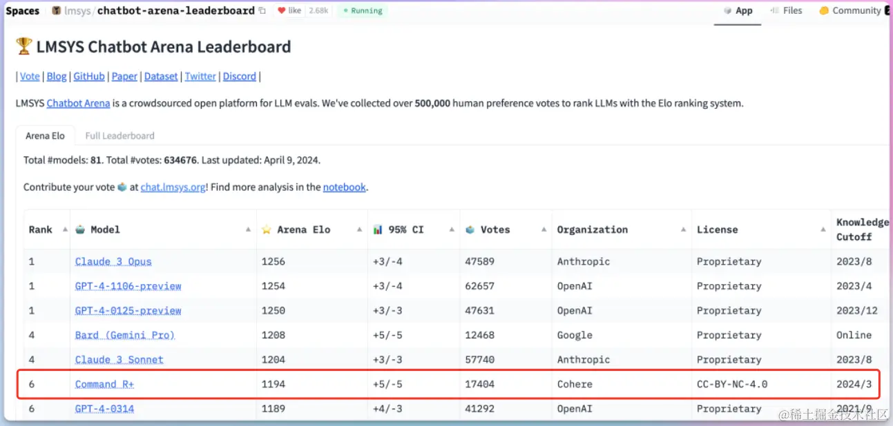Go to Hugging Face Spaces
Screen dimensions: 893x426
[x=23, y=11]
